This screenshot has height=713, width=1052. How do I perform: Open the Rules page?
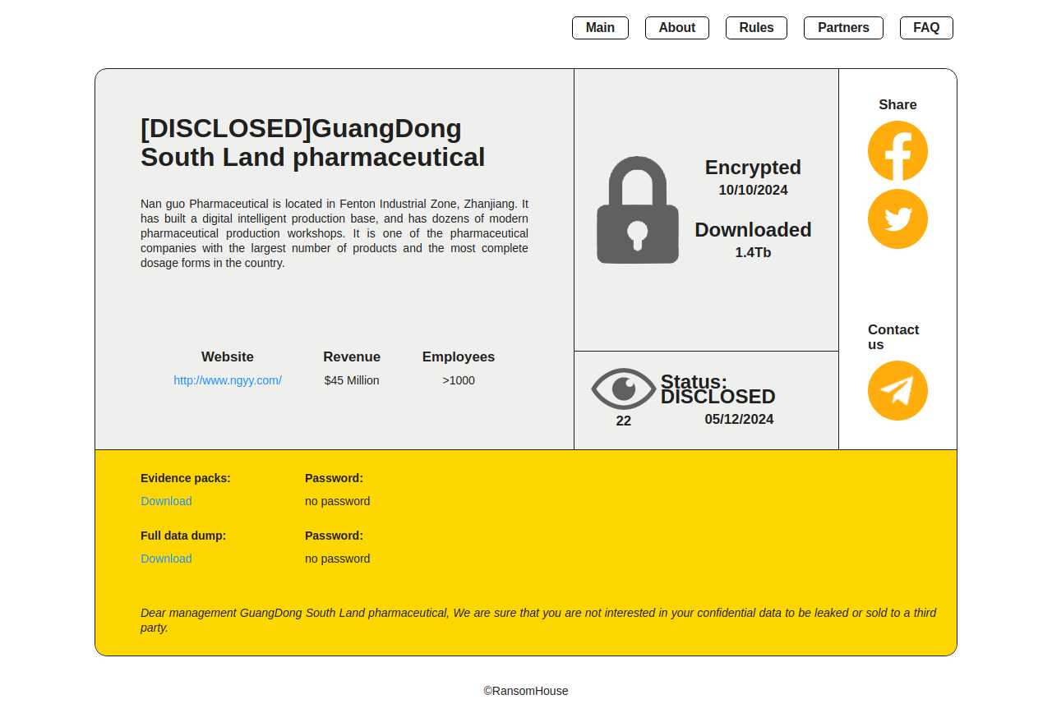pyautogui.click(x=756, y=28)
